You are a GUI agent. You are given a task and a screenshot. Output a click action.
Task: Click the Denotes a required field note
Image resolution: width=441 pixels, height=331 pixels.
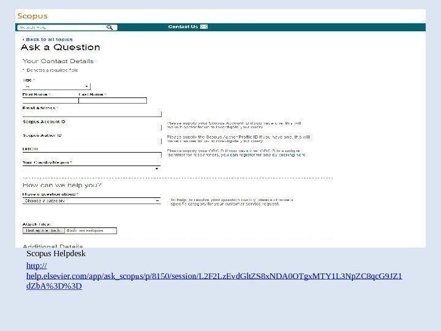tap(50, 70)
